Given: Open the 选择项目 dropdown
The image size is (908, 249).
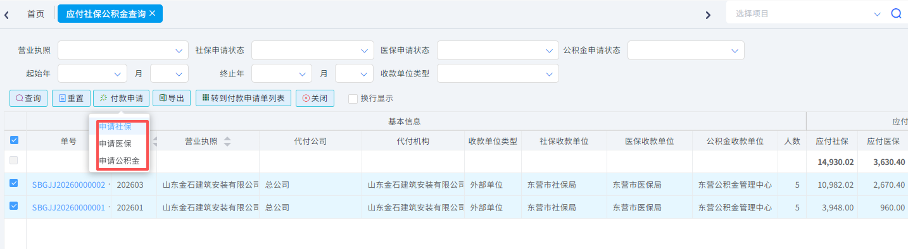Looking at the screenshot, I should [x=807, y=13].
